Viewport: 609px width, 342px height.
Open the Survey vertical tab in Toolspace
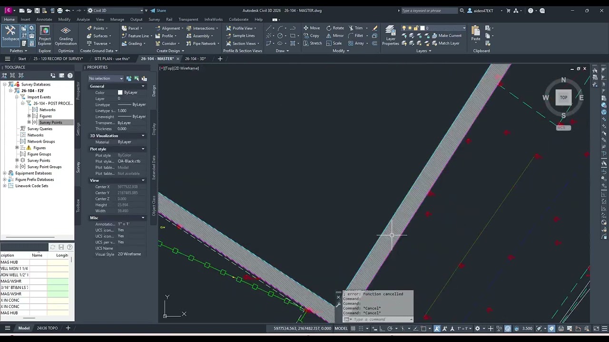(78, 167)
